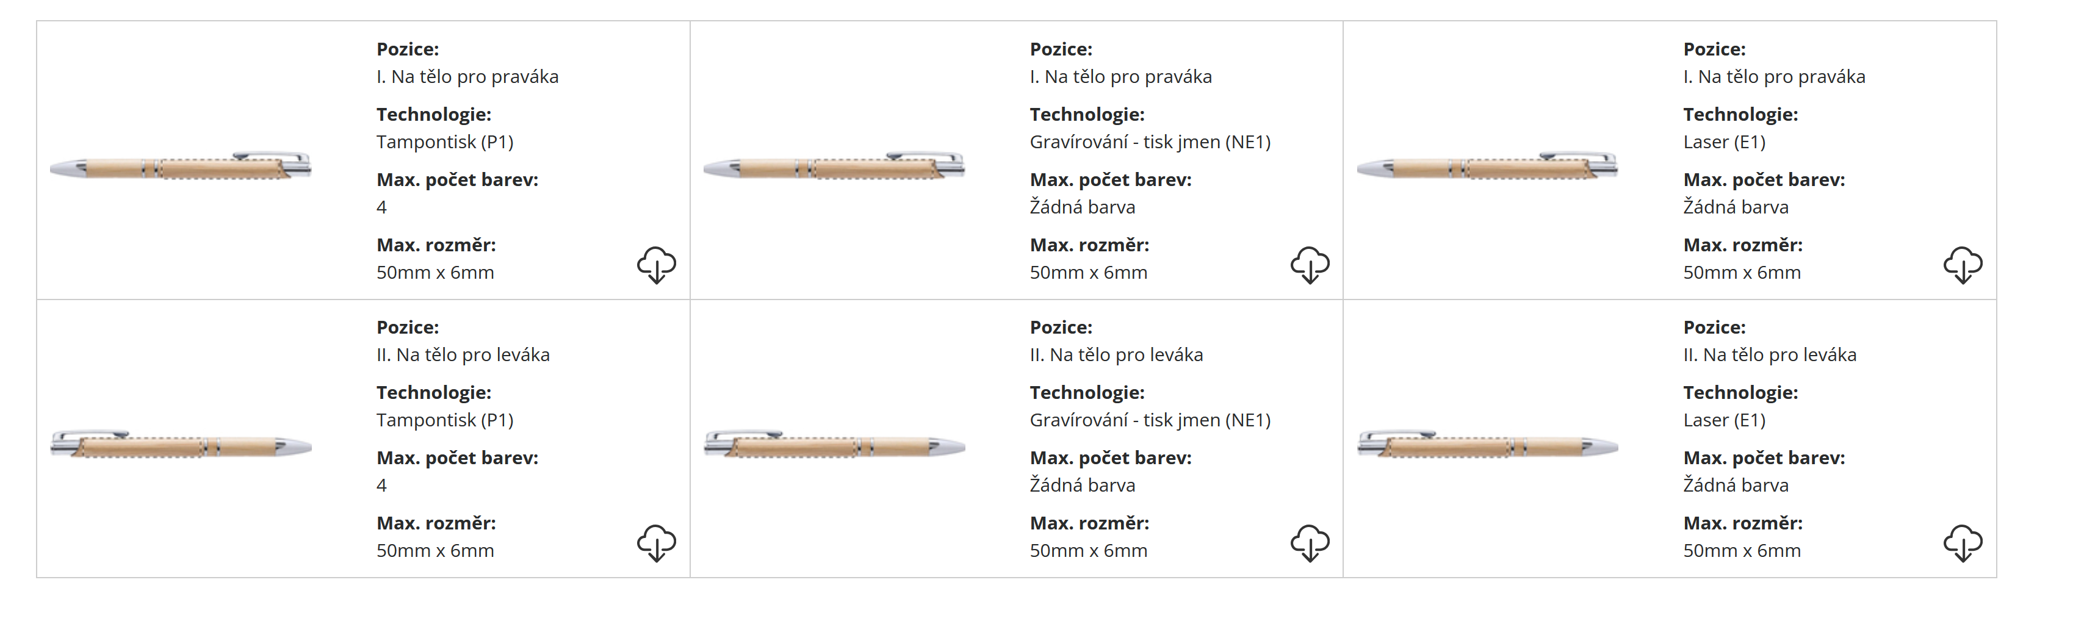This screenshot has height=624, width=2084.
Task: Download template for left-hander Laser (E1)
Action: coord(1963,543)
